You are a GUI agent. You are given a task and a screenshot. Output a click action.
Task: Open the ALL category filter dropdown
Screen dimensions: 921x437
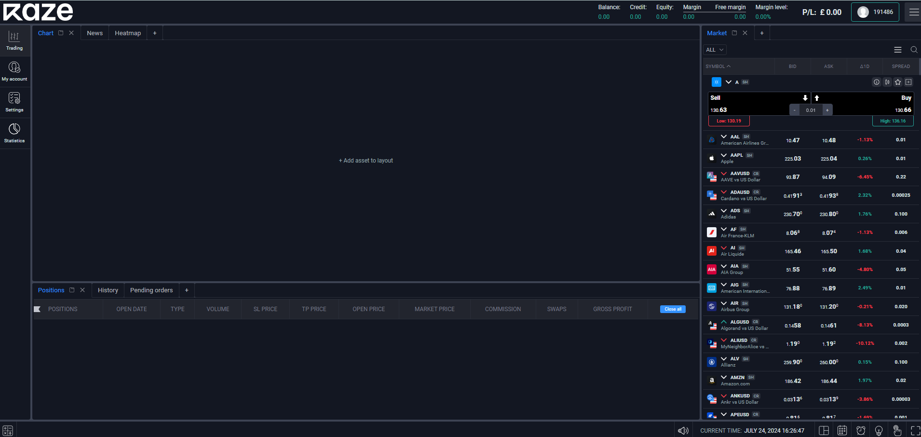pyautogui.click(x=715, y=50)
